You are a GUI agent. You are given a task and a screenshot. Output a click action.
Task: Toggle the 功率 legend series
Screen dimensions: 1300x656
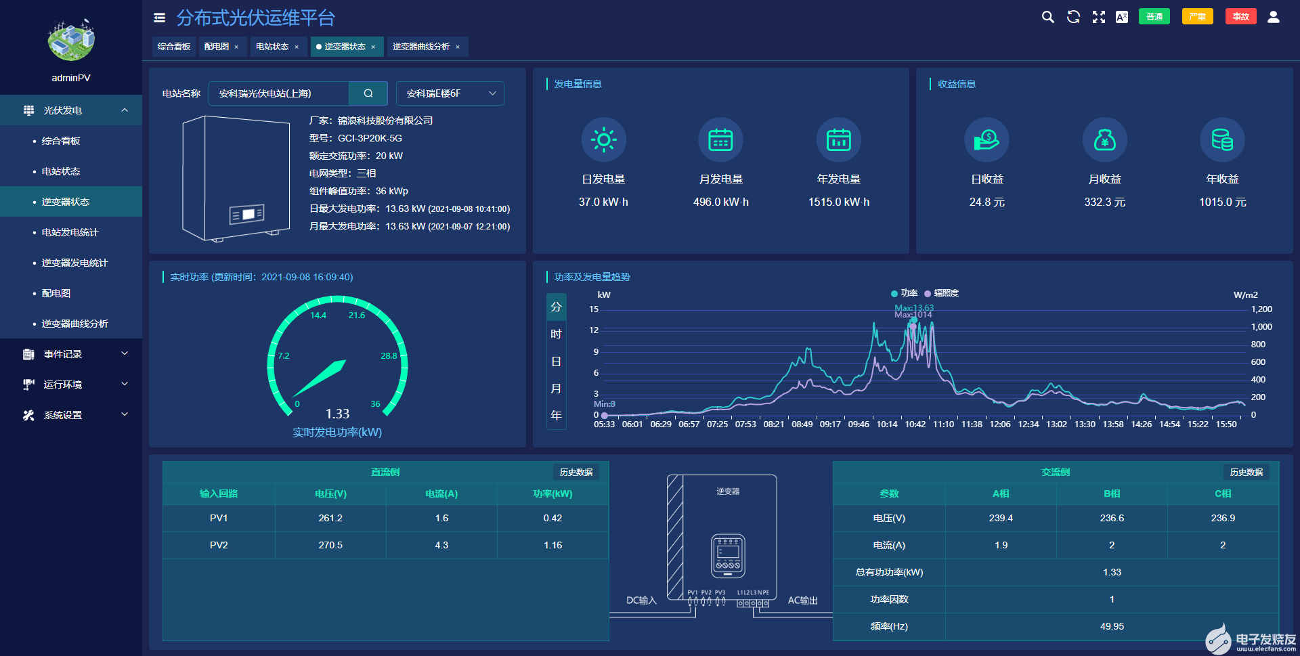pos(905,293)
